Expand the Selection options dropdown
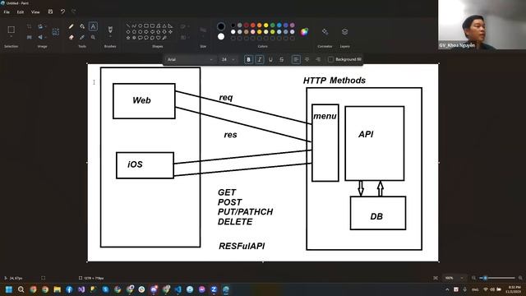Screen dimensions: 526x296 tap(11, 37)
